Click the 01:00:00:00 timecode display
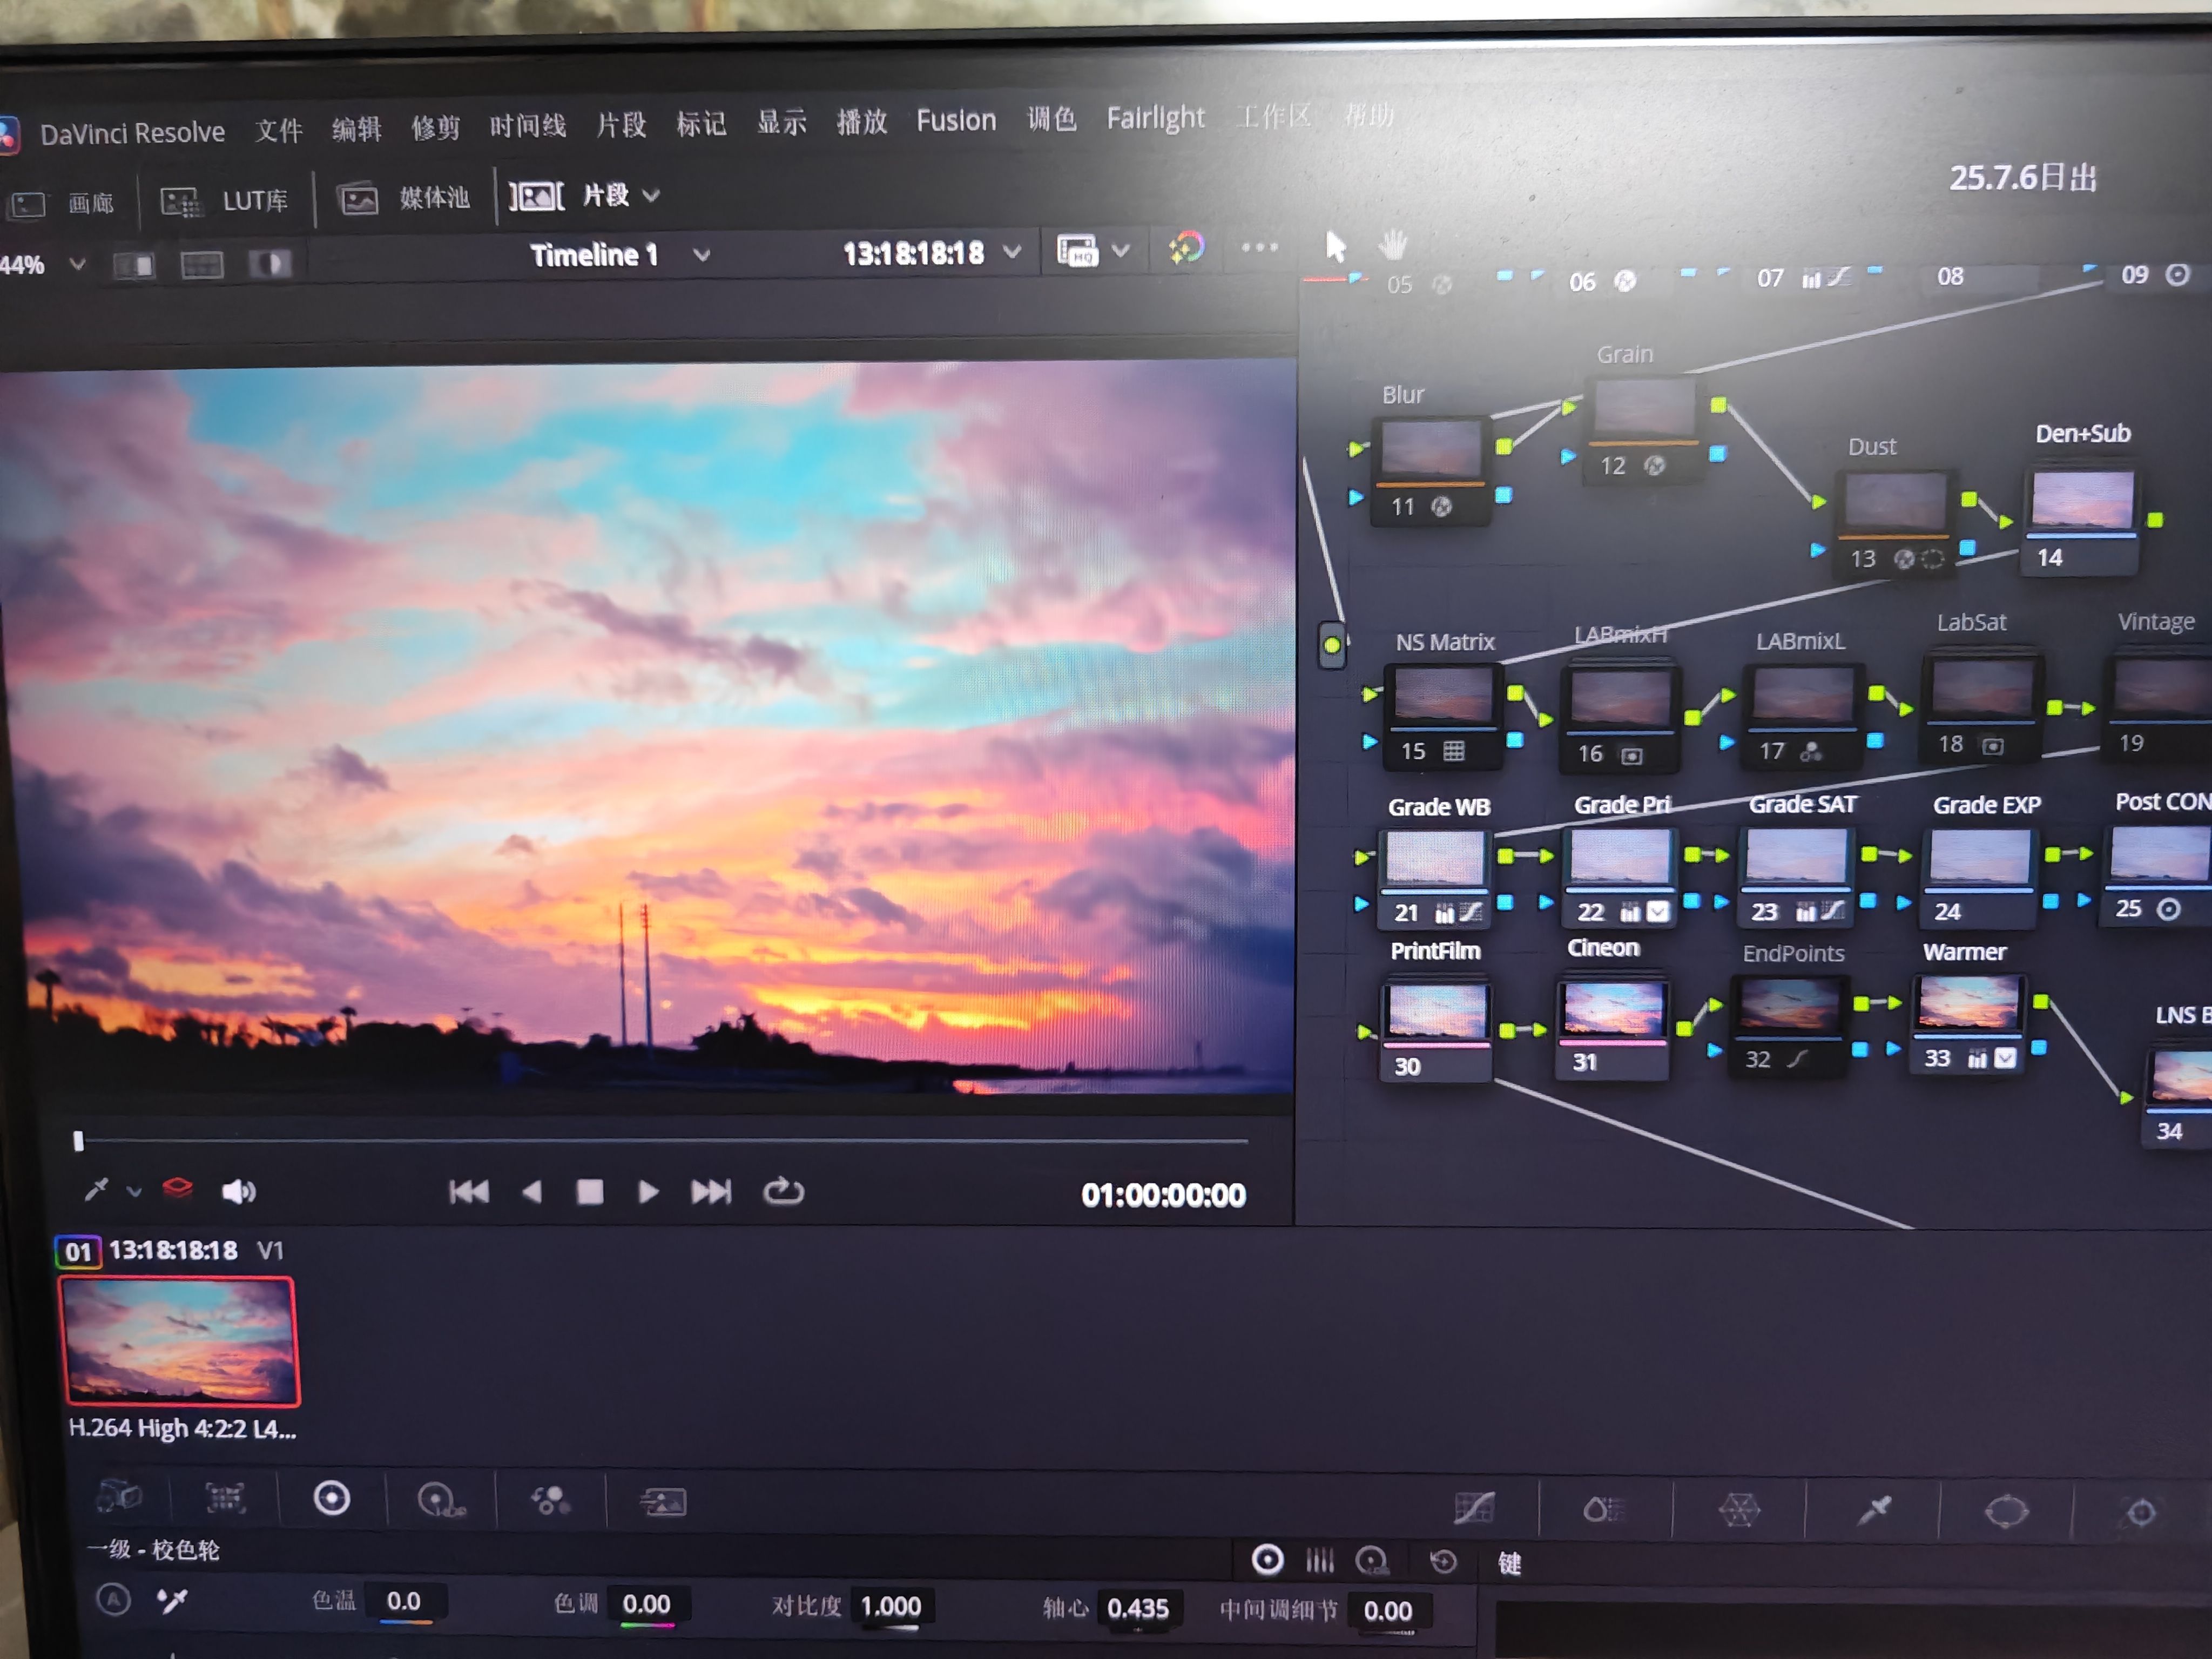 [1163, 1195]
